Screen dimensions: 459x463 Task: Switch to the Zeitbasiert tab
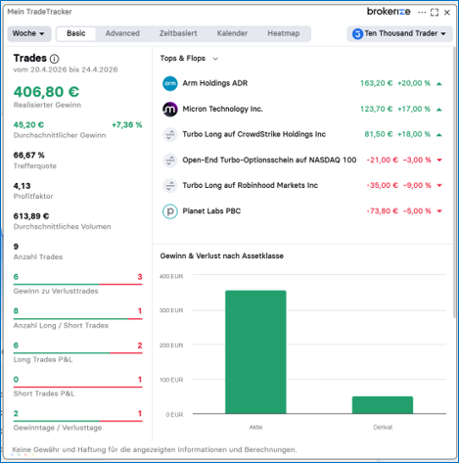pos(178,33)
